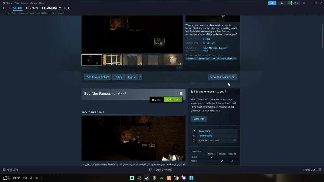Open the notifications bell
The height and width of the screenshot is (182, 324).
282,3
